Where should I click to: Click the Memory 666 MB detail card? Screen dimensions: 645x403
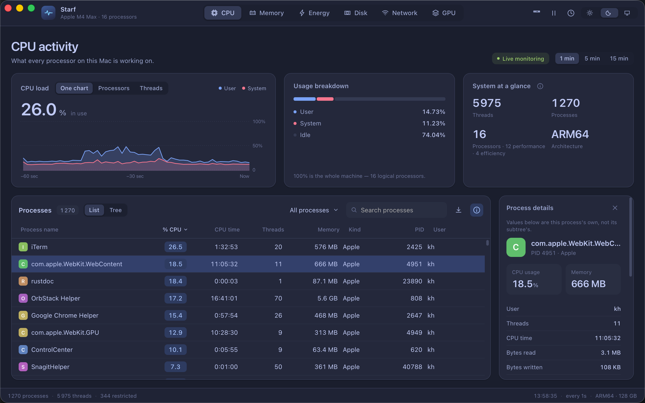pyautogui.click(x=593, y=279)
